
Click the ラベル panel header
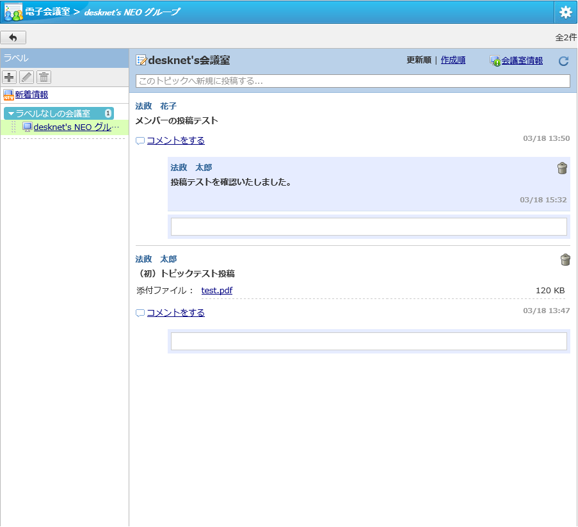pos(65,58)
